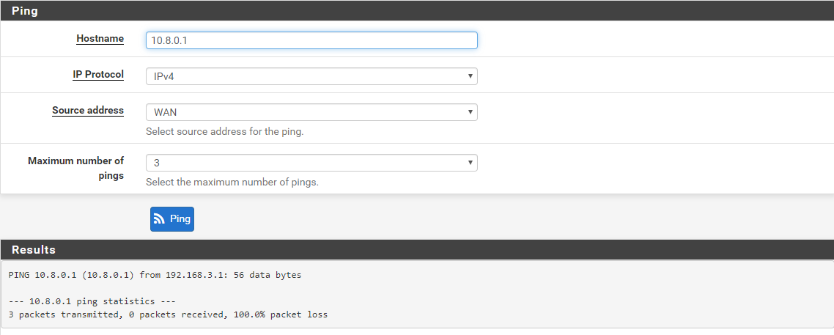Click the source address help text

click(x=225, y=132)
